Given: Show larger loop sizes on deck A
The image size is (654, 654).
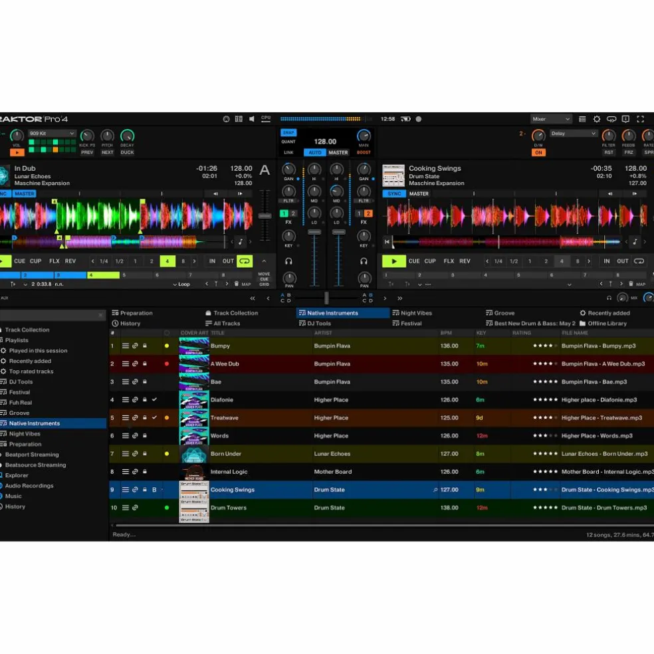Looking at the screenshot, I should click(194, 261).
